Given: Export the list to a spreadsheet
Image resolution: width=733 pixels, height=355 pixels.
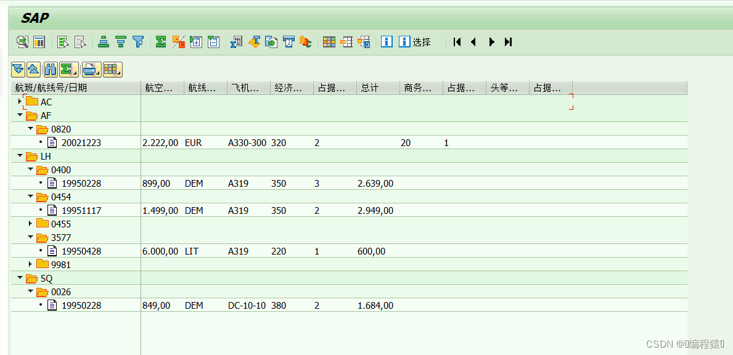Looking at the screenshot, I should click(x=236, y=42).
